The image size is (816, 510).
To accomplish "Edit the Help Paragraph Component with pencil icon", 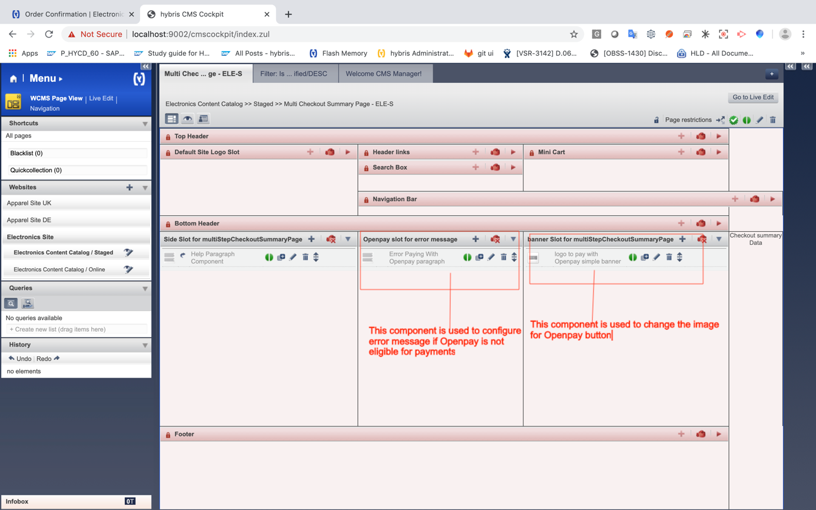I will coord(293,257).
